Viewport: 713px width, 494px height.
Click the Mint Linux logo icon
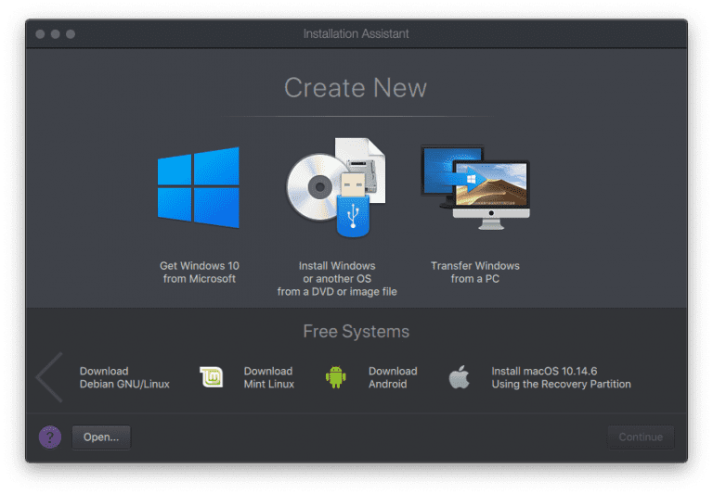[212, 377]
